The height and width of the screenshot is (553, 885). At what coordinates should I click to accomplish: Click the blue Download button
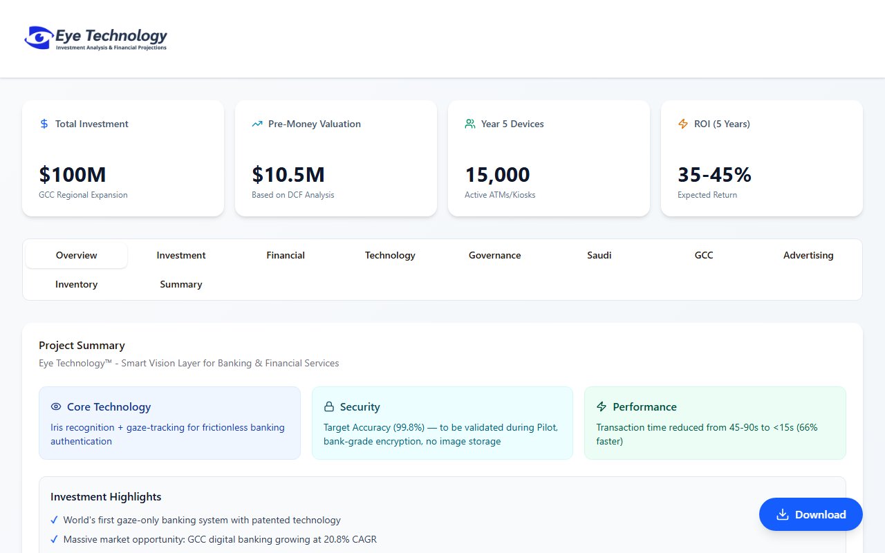(810, 514)
